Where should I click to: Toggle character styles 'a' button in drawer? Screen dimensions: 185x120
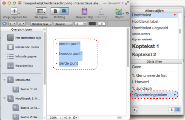pos(172,110)
